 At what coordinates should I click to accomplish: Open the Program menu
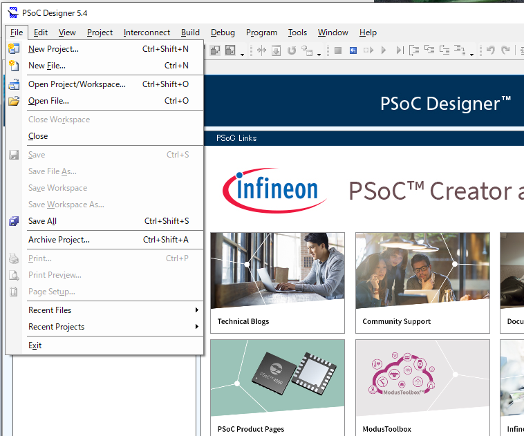(262, 32)
